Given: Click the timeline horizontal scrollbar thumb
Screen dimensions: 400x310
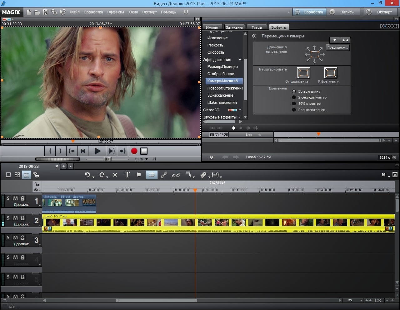Looking at the screenshot, I should (x=157, y=300).
